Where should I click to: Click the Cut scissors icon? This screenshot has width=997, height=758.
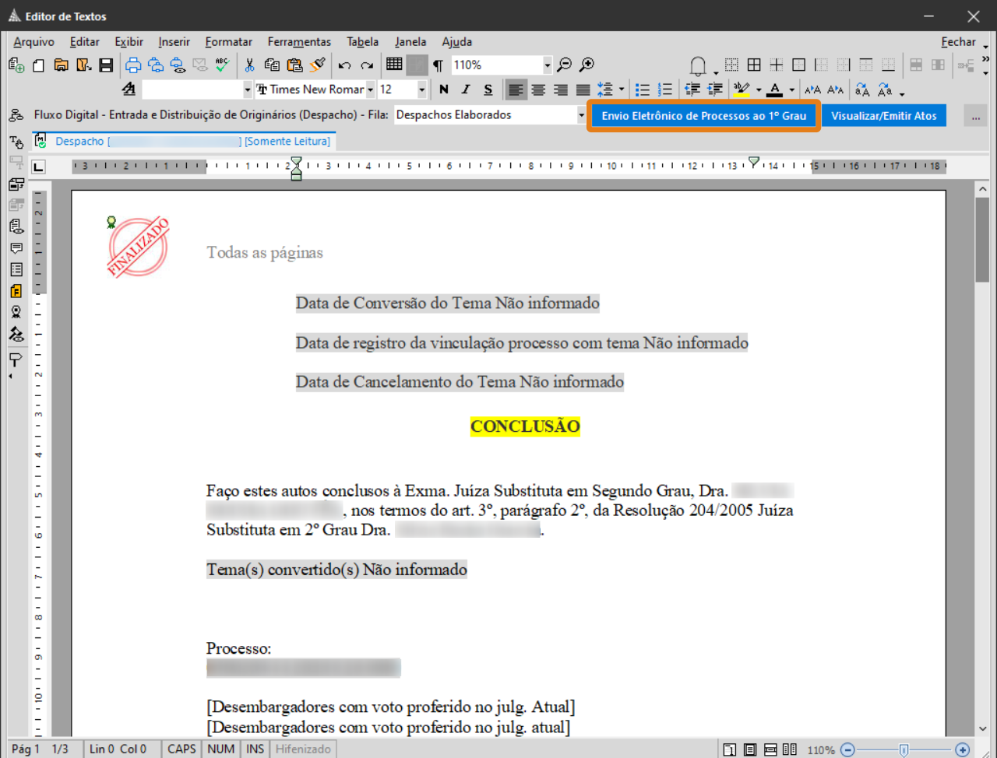249,65
